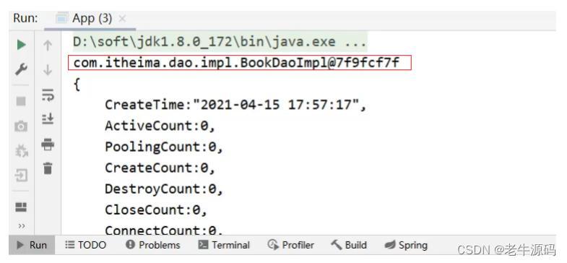Open the wrench run configuration settings
Image resolution: width=567 pixels, height=263 pixels.
[22, 69]
